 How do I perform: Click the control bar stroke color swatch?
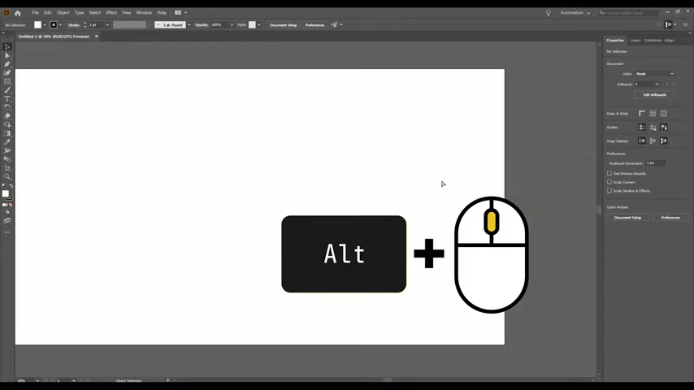point(54,25)
